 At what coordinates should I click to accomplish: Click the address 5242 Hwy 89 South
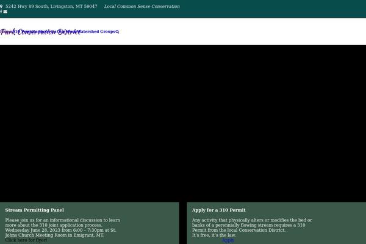point(51,7)
